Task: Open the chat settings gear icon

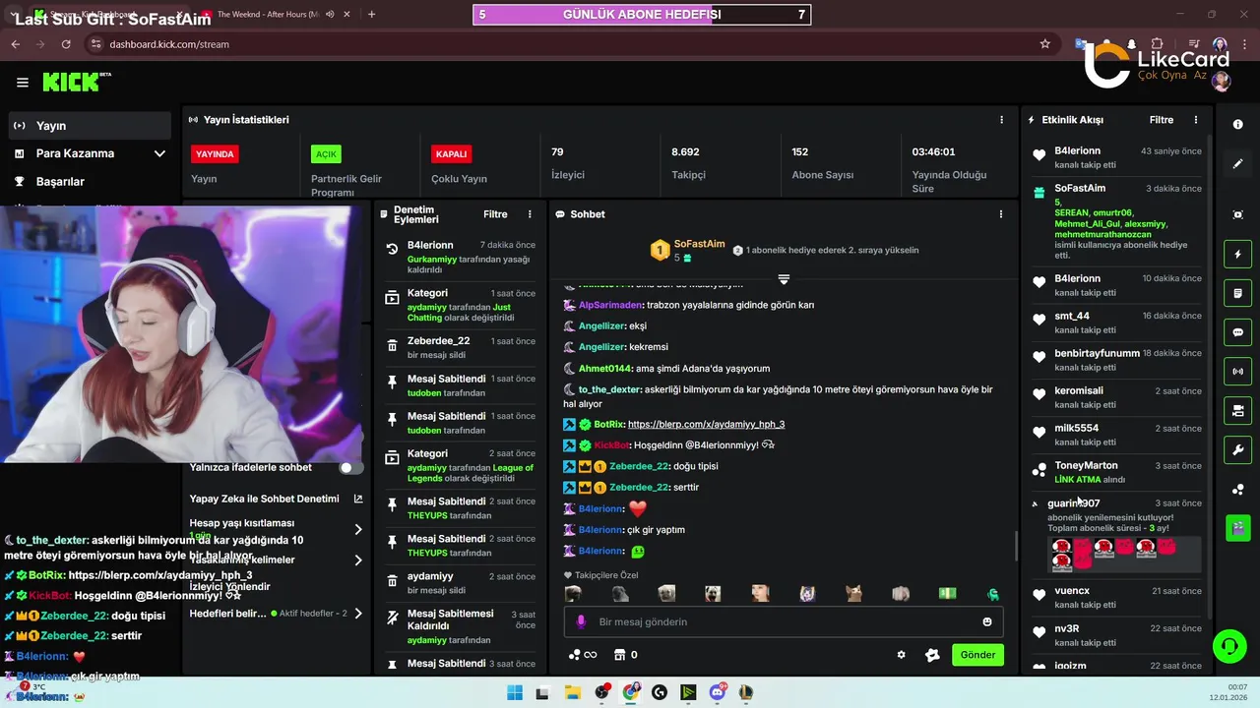Action: tap(901, 655)
